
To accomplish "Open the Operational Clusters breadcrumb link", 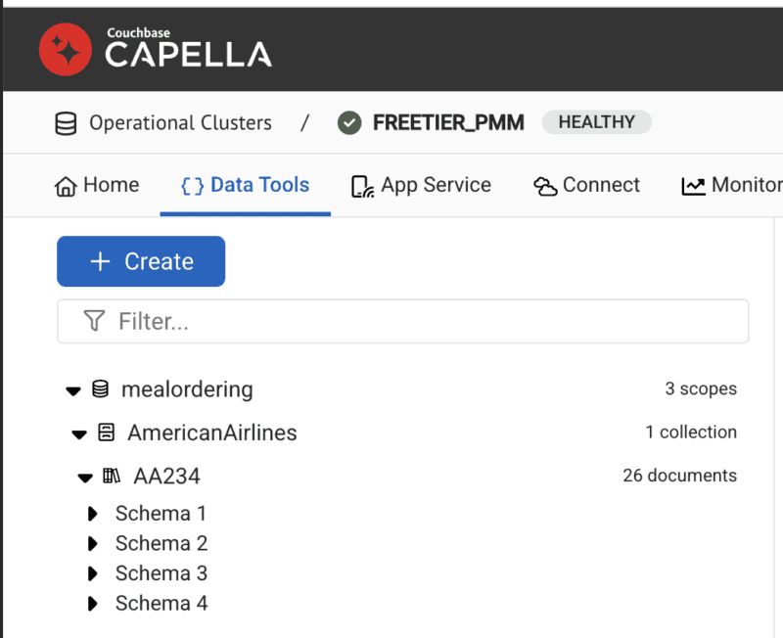I will coord(180,123).
